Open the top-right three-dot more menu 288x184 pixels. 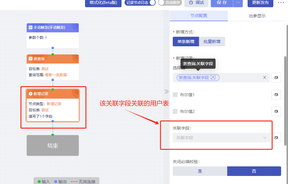(281, 3)
